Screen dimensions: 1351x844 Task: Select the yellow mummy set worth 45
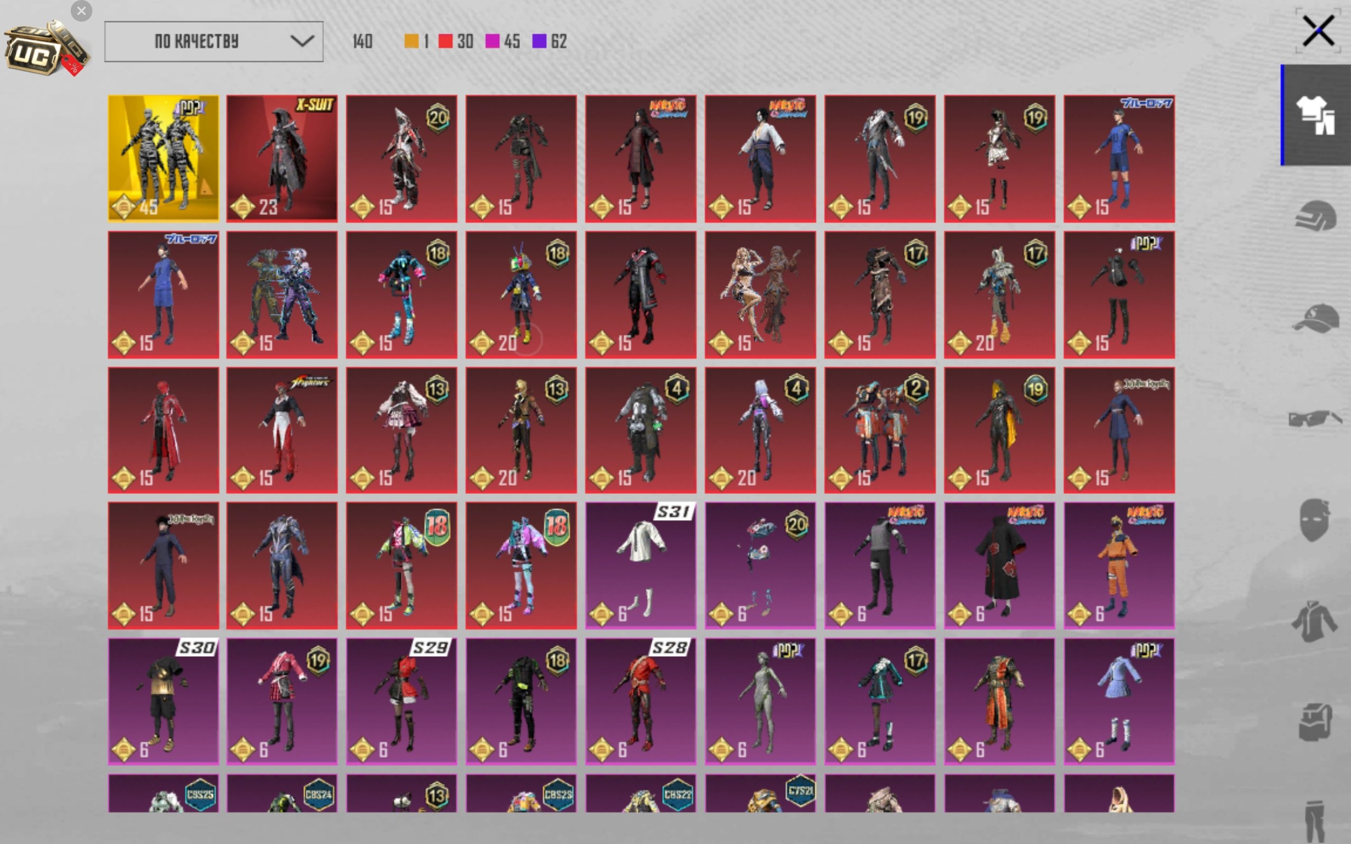(164, 159)
